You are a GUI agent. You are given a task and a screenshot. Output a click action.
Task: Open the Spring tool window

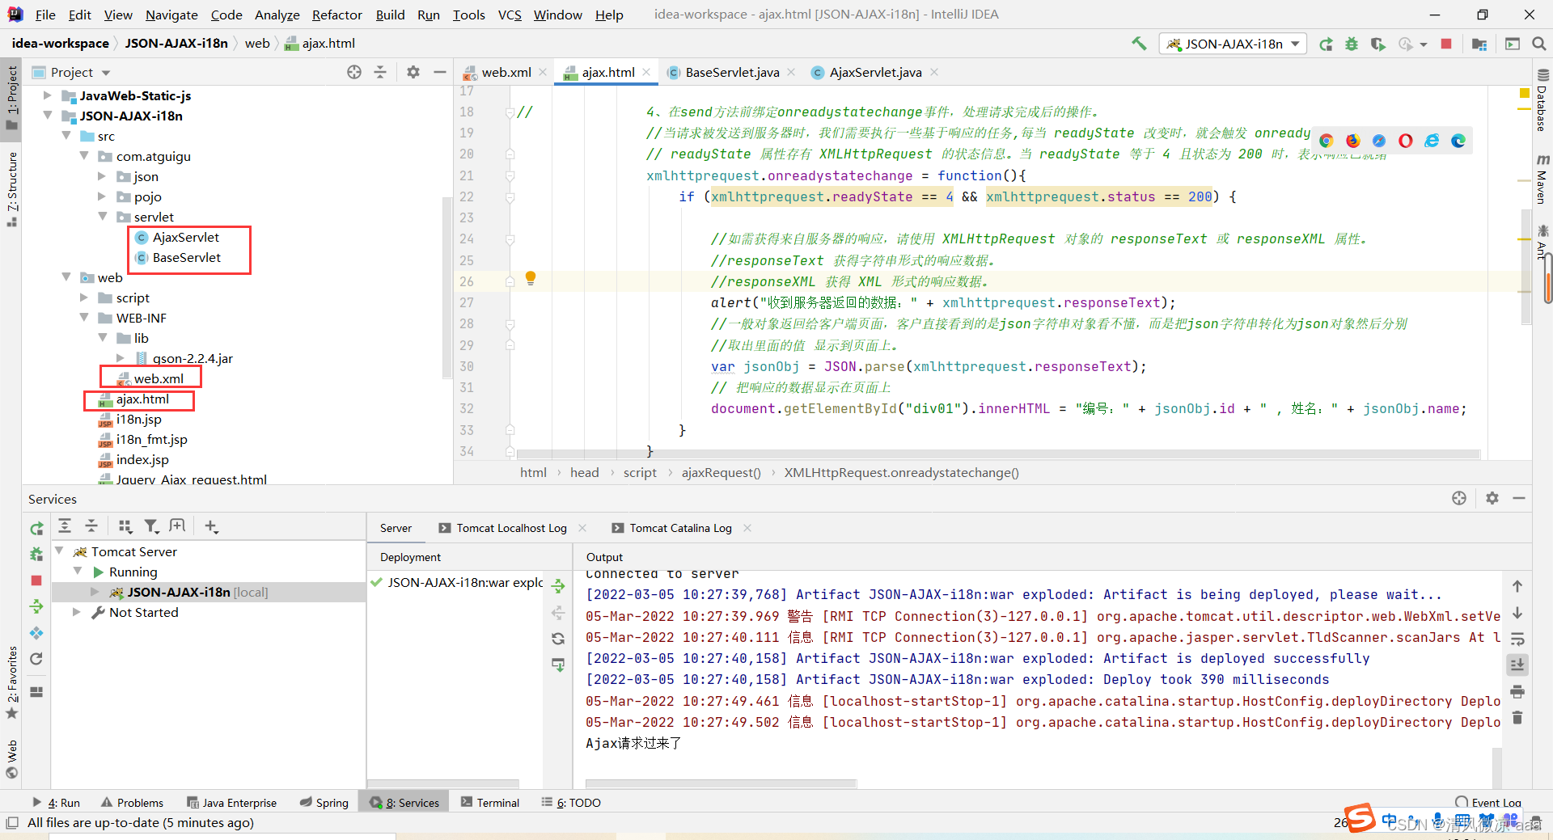(324, 802)
